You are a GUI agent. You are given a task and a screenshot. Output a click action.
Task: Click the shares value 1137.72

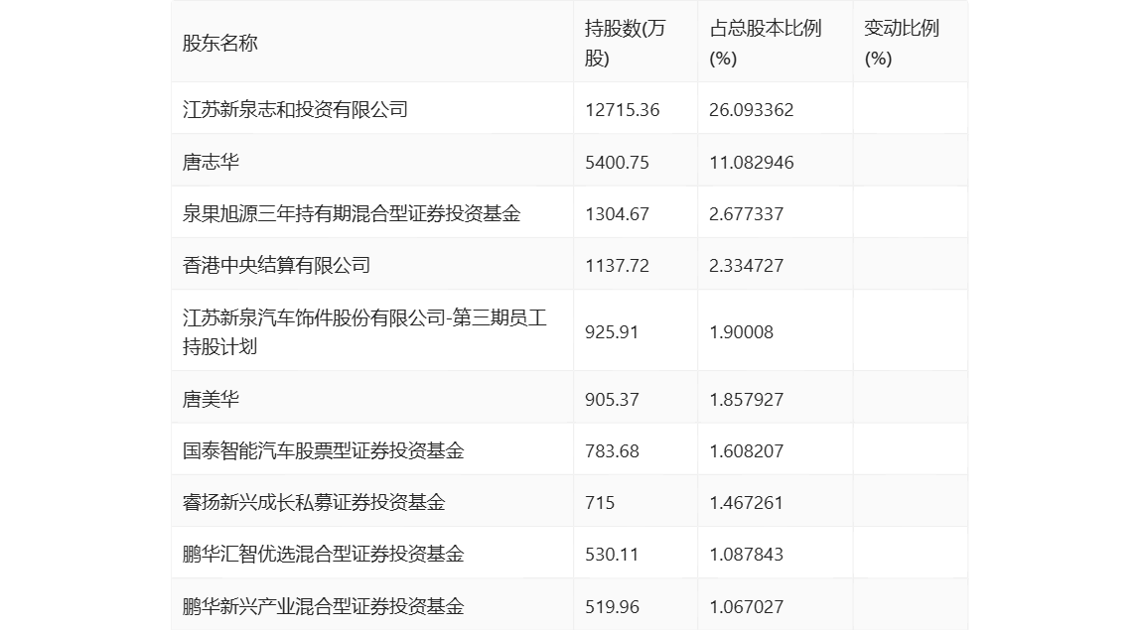tap(617, 266)
